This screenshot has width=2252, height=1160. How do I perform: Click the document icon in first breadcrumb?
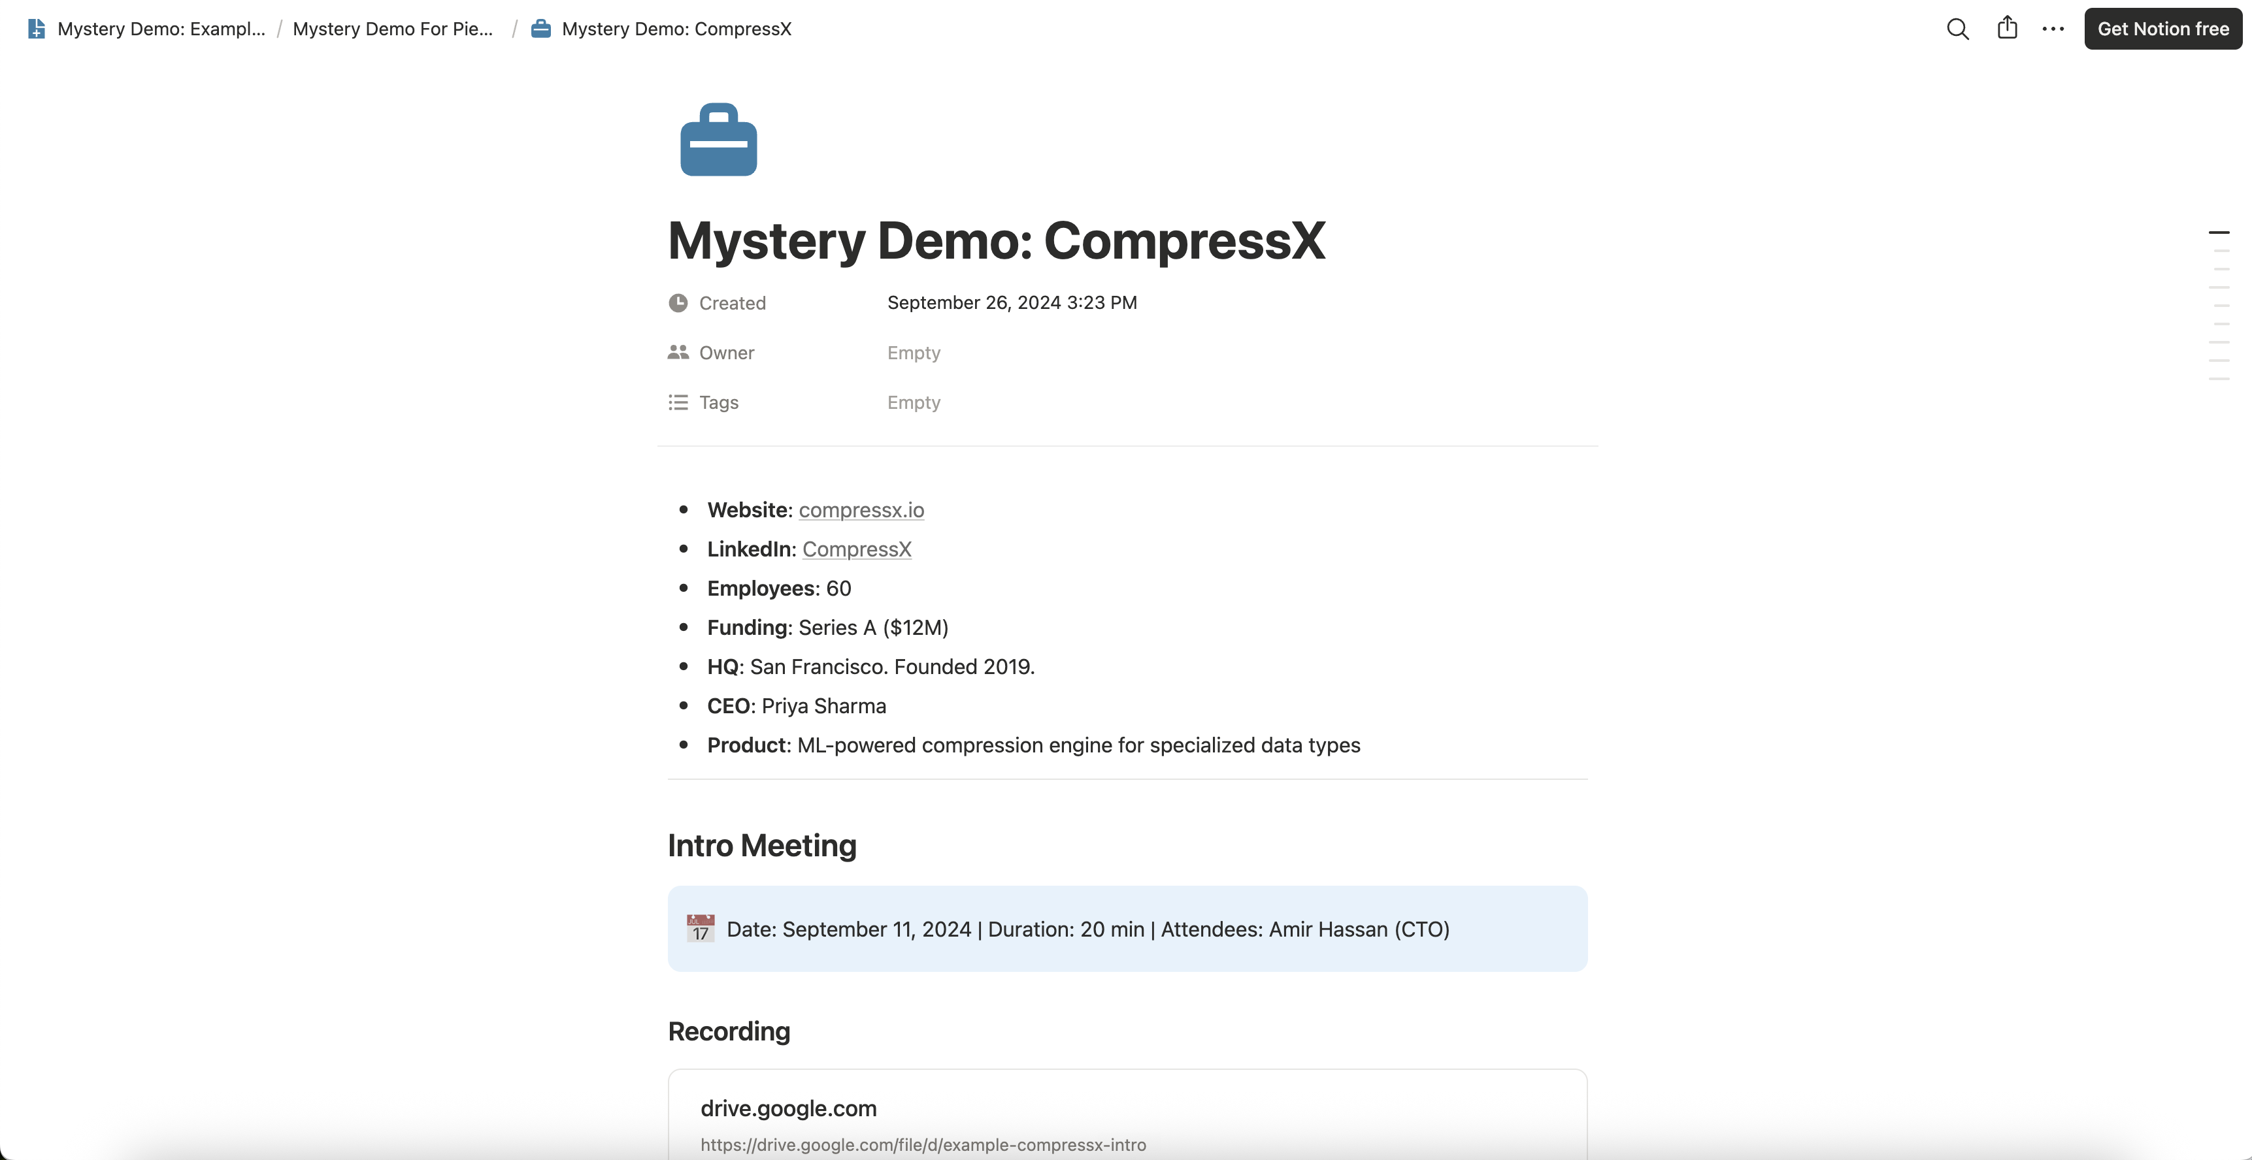(36, 29)
